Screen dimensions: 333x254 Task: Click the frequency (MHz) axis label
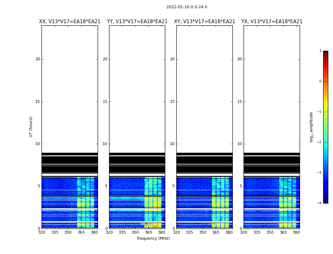point(153,238)
